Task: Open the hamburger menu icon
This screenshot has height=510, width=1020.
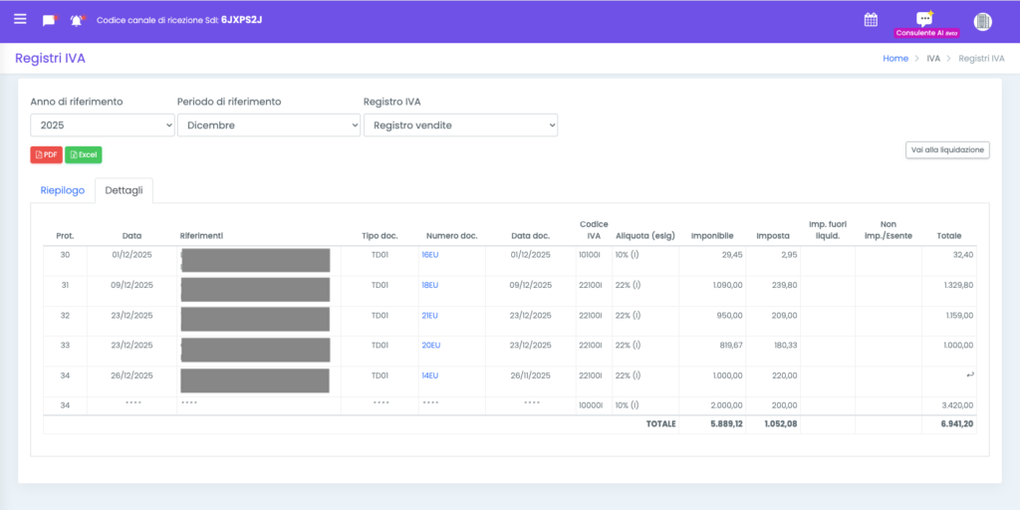Action: [20, 19]
